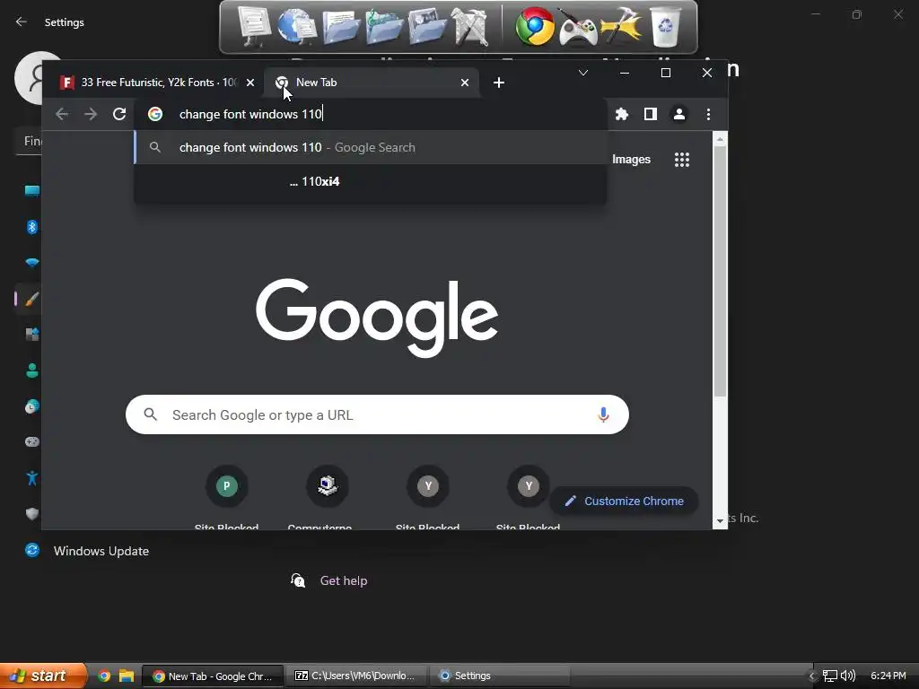This screenshot has width=919, height=689.
Task: Open Privacy & security shield in Settings sidebar
Action: coord(31,514)
